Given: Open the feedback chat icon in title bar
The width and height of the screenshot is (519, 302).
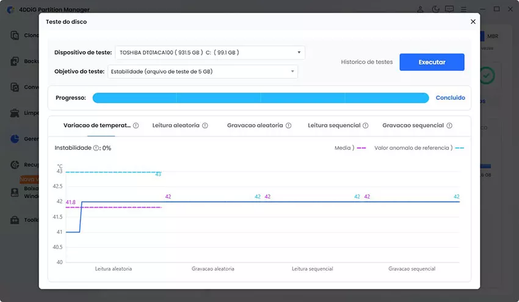Looking at the screenshot, I should pos(449,9).
